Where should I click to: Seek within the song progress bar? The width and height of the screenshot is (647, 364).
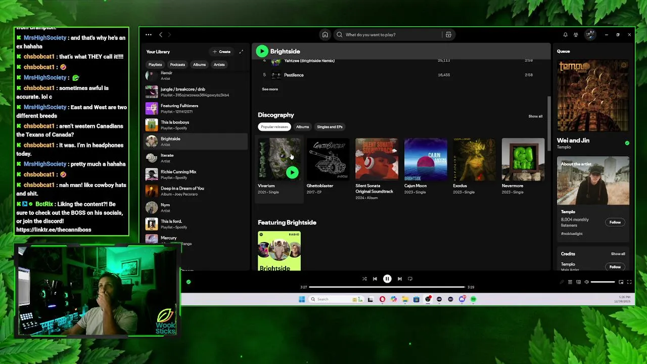[x=387, y=287]
